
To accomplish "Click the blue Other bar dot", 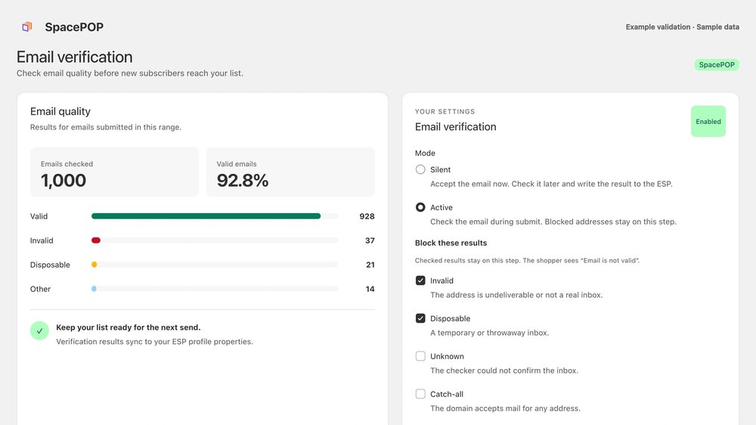I will tap(94, 288).
